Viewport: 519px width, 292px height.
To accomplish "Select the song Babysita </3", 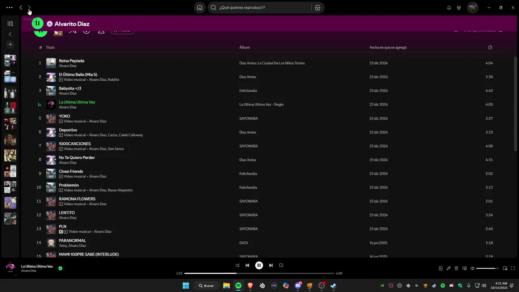I will [x=70, y=88].
